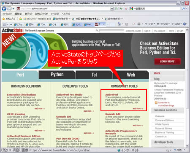Click read more under the ActivePerl description

pos(138,108)
